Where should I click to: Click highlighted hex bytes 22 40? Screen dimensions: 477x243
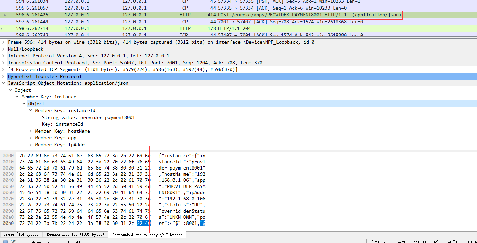(144, 224)
